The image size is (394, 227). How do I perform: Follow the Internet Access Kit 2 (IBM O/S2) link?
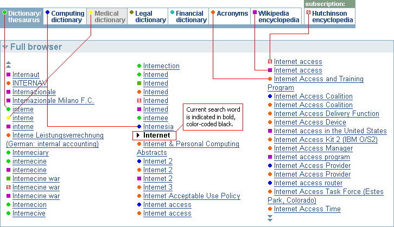click(326, 139)
